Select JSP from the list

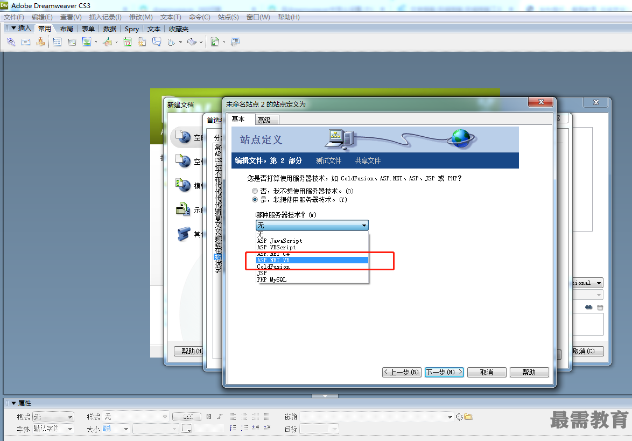(312, 274)
